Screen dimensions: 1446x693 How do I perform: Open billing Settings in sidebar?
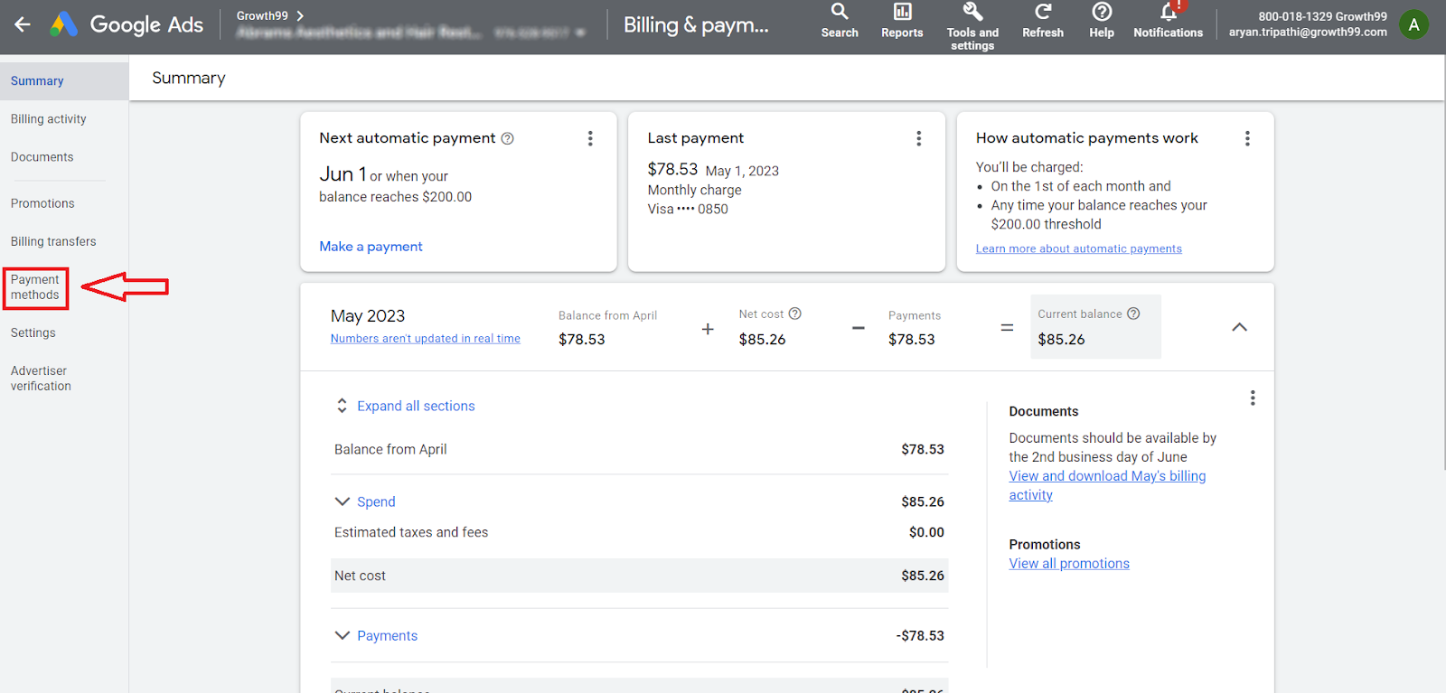pos(33,332)
